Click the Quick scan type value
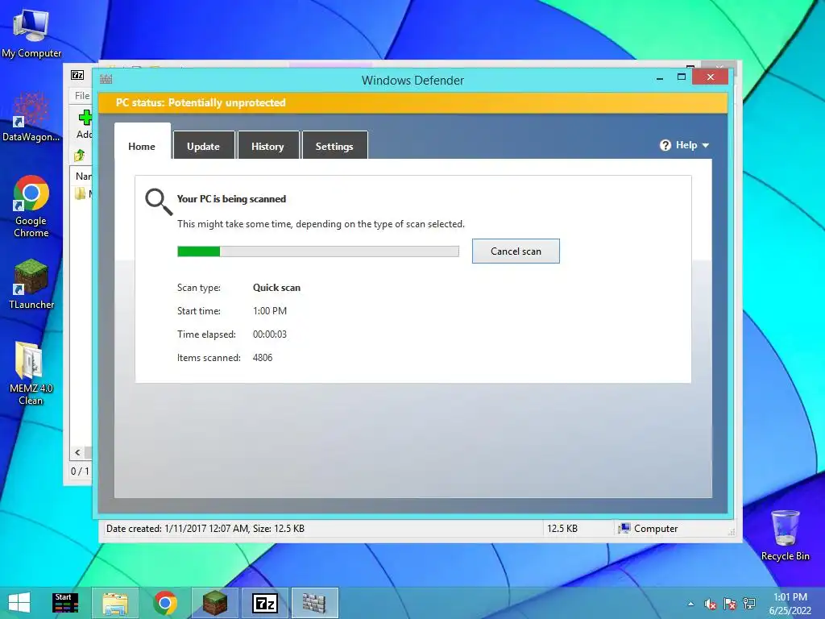This screenshot has height=619, width=825. coord(277,288)
